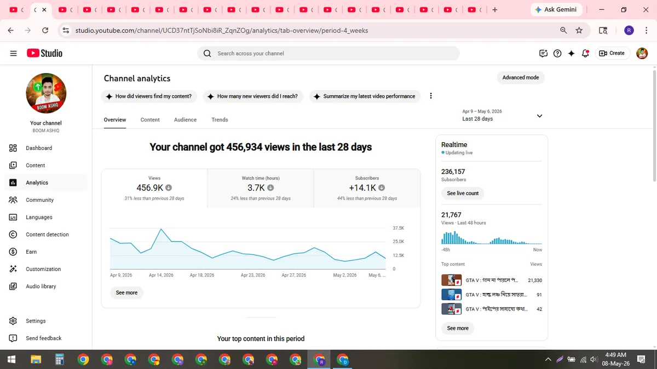Open Calculator from the taskbar
Screen dimensions: 657x369
click(60, 360)
